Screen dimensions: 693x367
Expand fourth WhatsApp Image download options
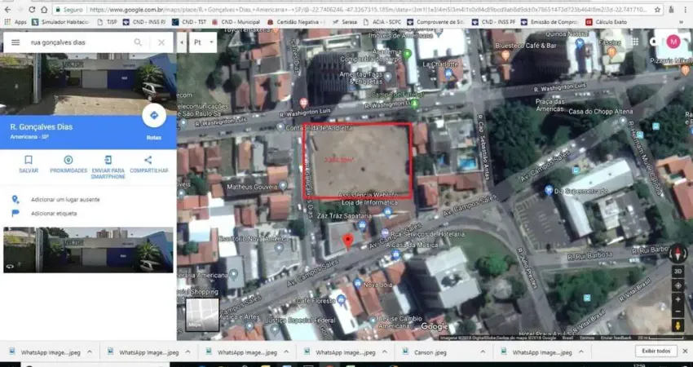tap(385, 352)
